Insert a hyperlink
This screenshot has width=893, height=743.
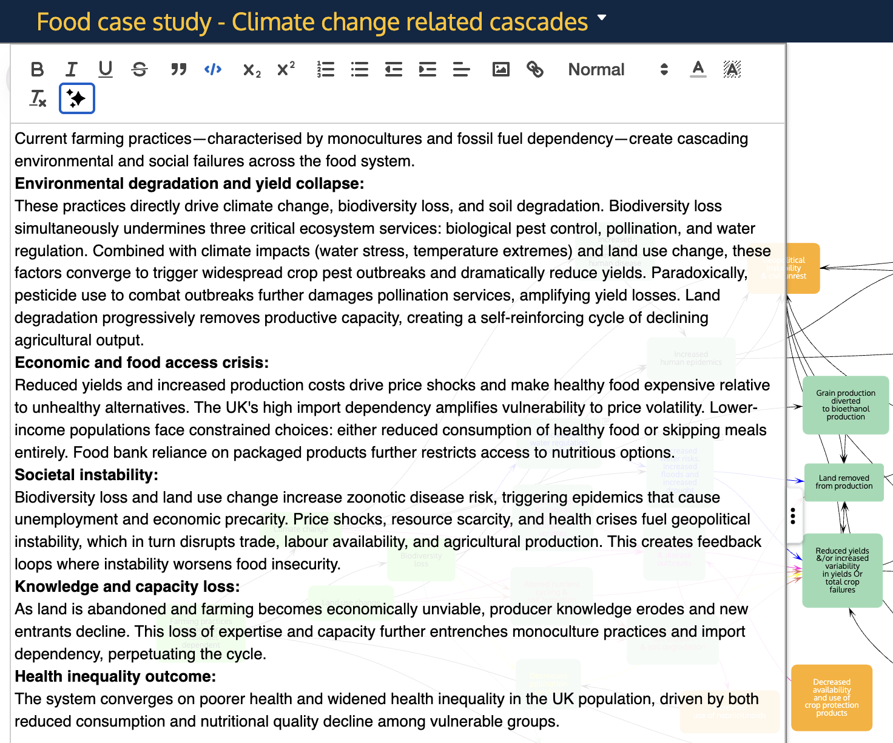coord(534,70)
